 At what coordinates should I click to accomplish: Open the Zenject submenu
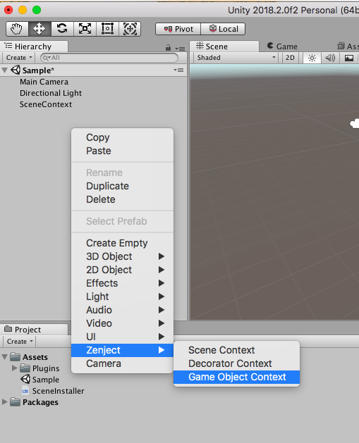(122, 350)
